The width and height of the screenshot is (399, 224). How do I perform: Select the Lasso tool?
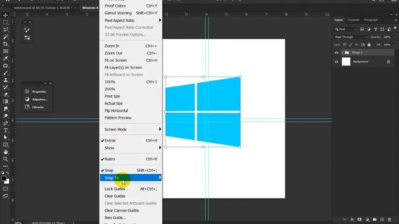(x=6, y=30)
